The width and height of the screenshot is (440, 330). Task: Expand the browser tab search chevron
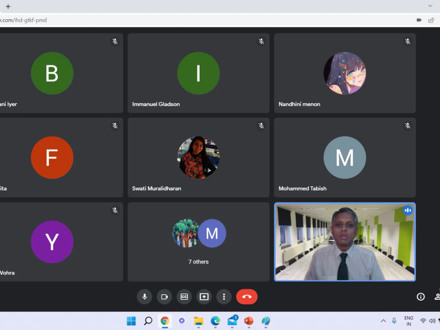tap(430, 5)
